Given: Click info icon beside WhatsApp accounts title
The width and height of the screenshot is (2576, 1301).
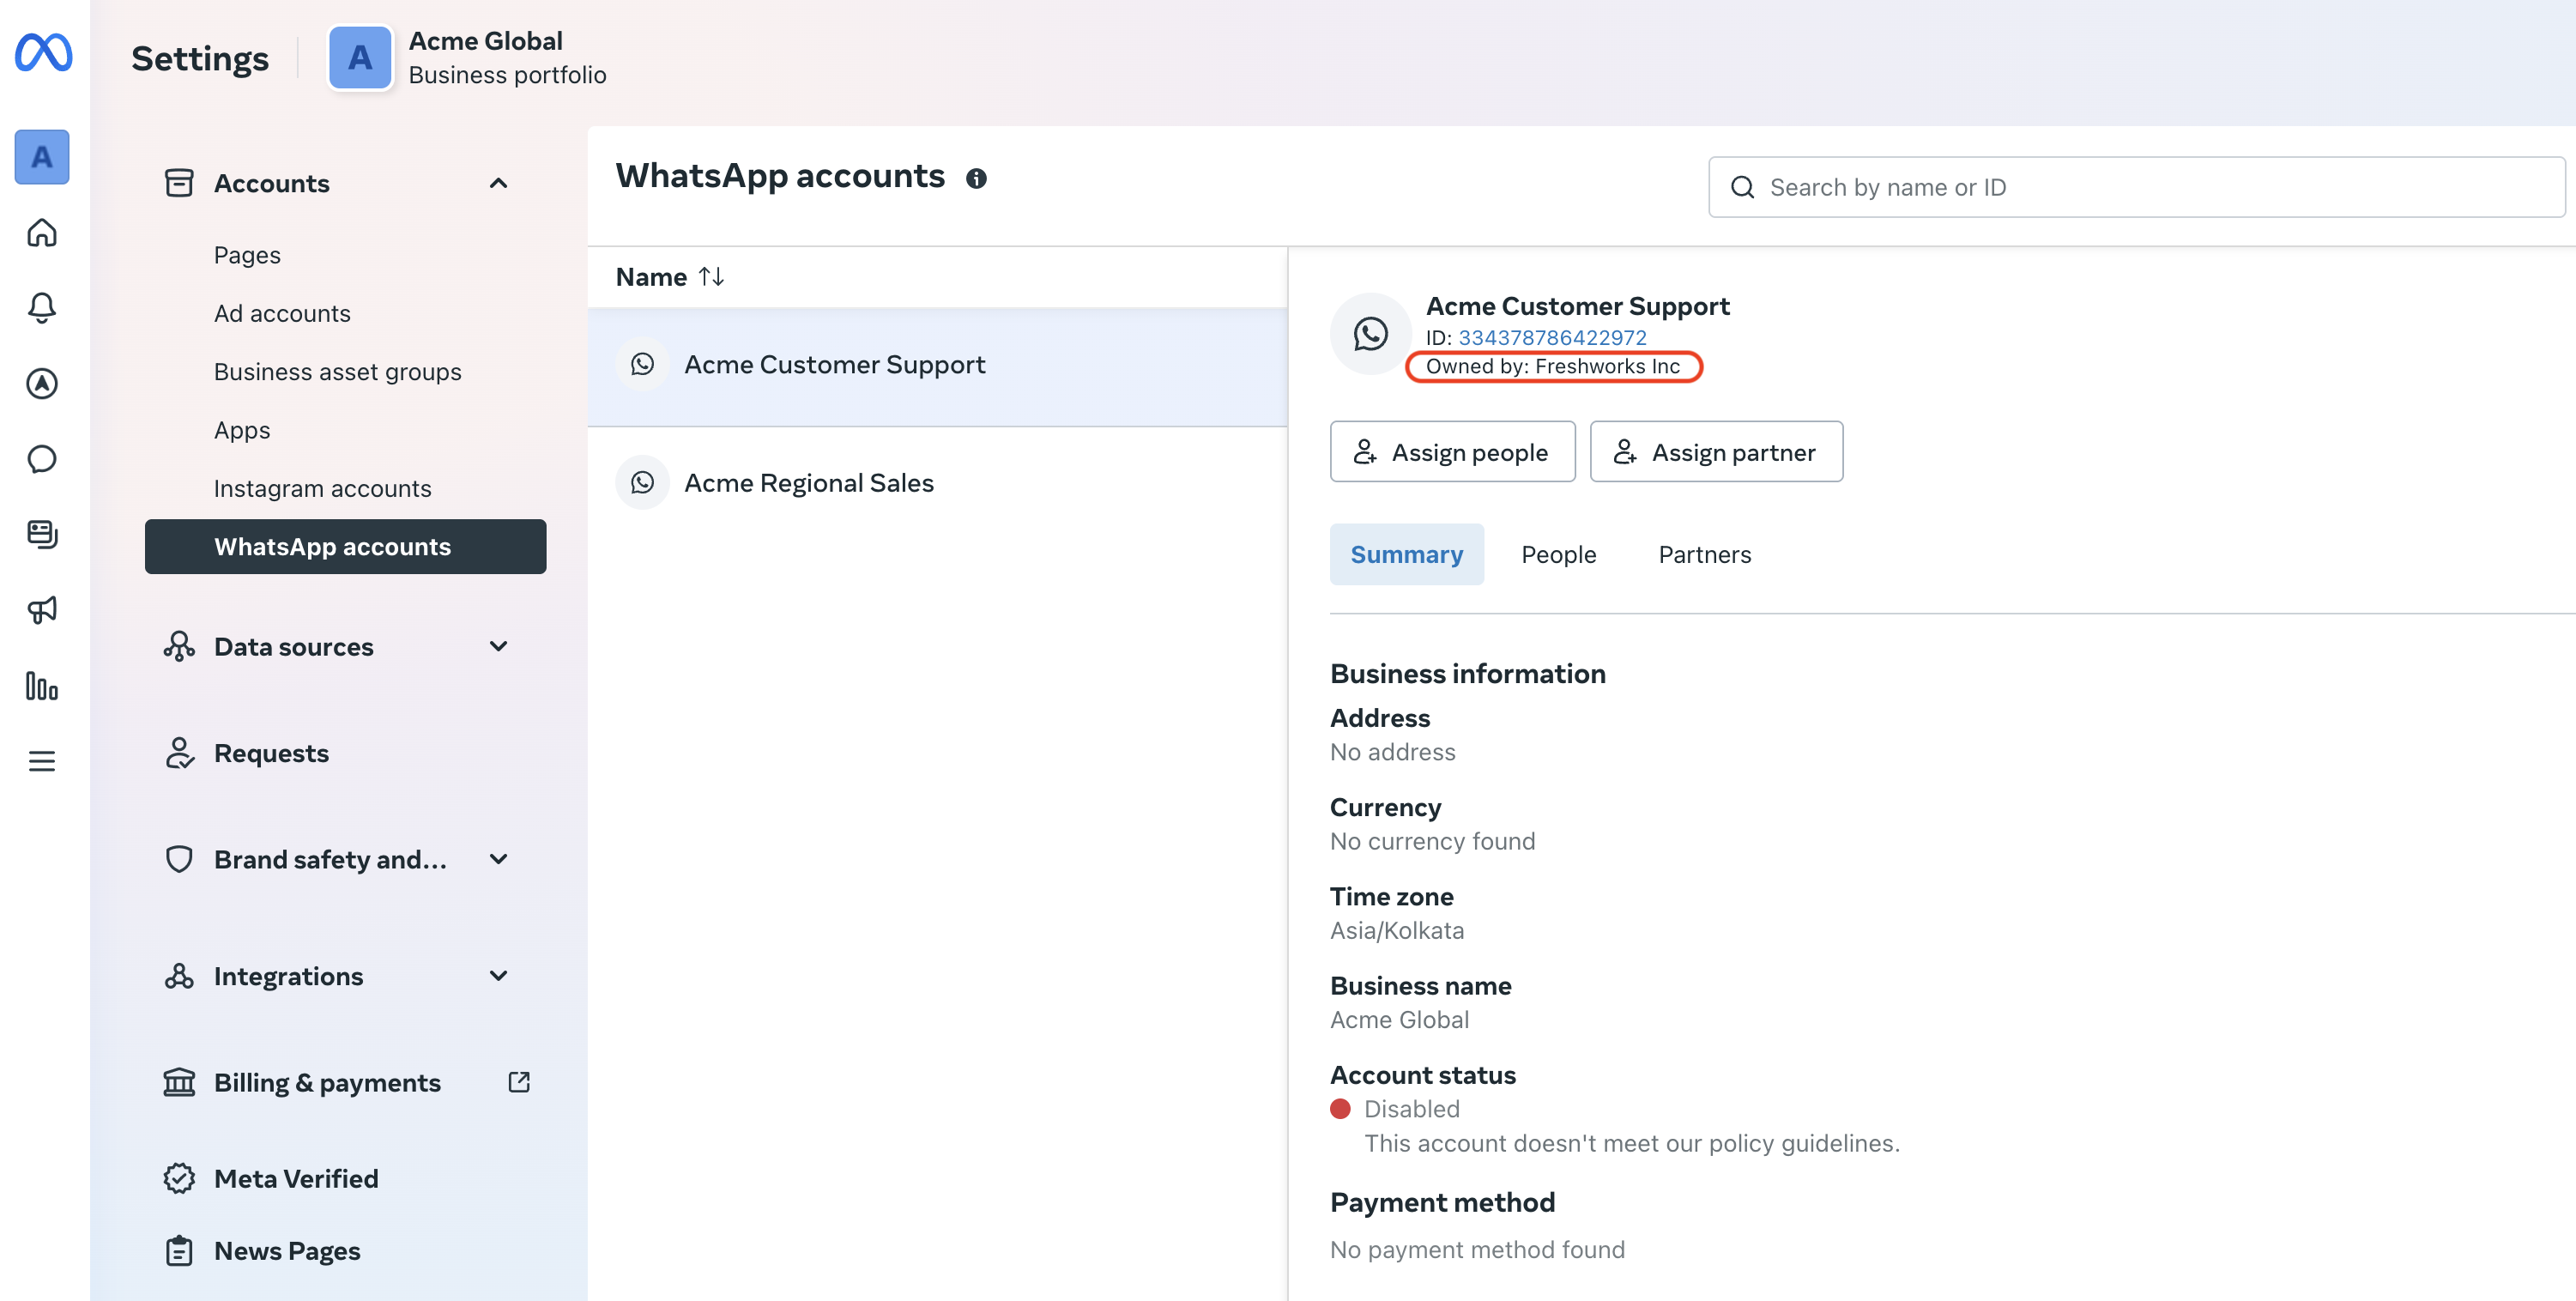Looking at the screenshot, I should coord(976,178).
